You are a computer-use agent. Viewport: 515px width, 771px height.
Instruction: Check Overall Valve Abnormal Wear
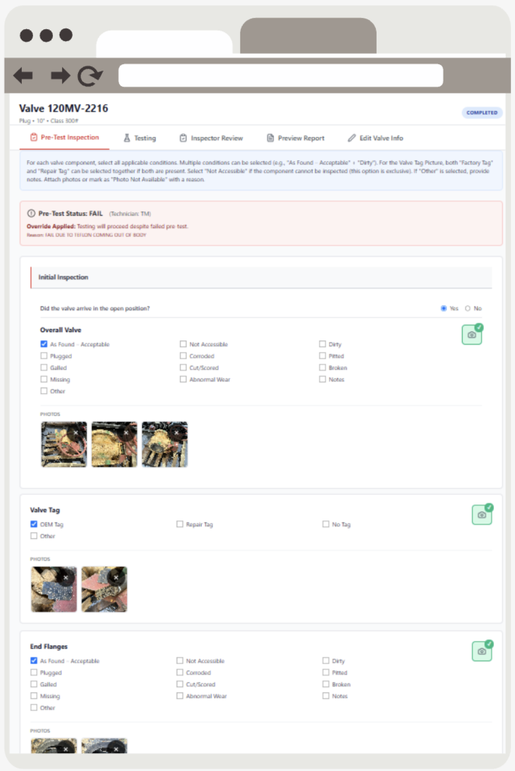pyautogui.click(x=183, y=379)
